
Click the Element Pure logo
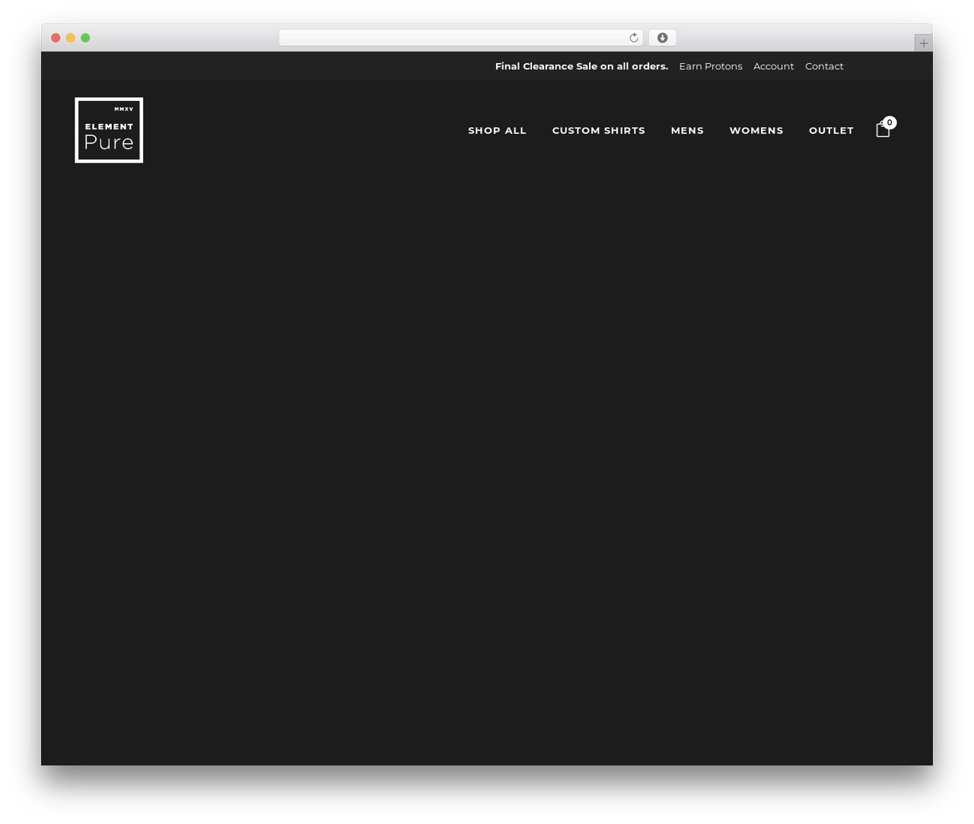[x=109, y=130]
